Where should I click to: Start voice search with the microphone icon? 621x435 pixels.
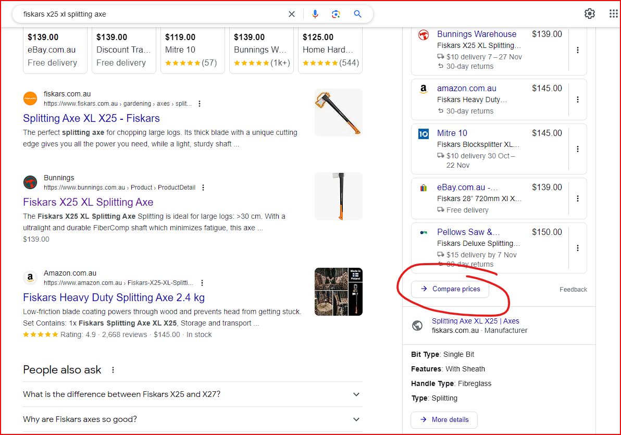pos(315,14)
